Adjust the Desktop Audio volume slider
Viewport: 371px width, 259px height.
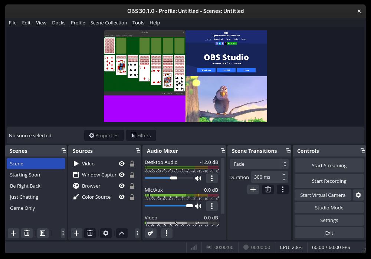[x=174, y=178]
